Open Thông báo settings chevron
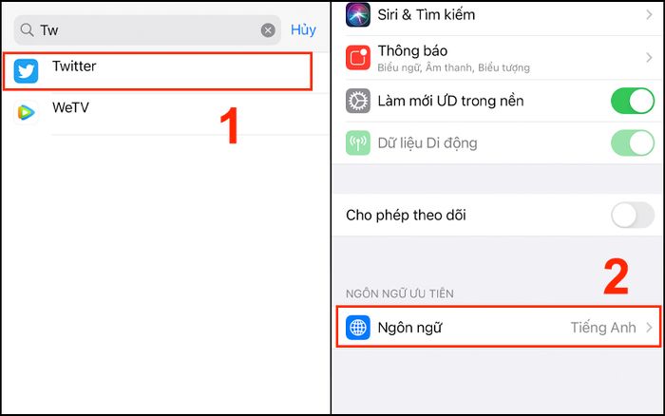This screenshot has width=665, height=416. (x=649, y=58)
